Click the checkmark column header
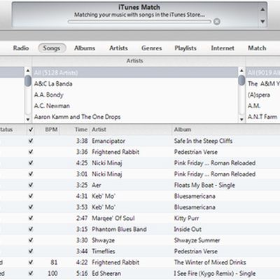This screenshot has width=280, height=280. click(x=31, y=129)
